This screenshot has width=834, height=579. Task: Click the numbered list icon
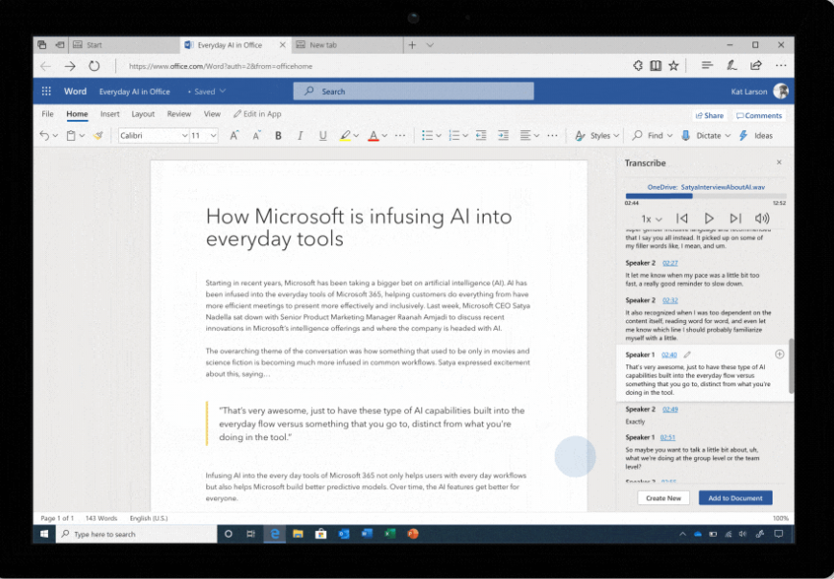point(454,135)
